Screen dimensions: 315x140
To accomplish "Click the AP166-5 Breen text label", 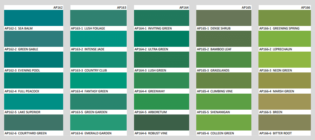I will point(271,112).
